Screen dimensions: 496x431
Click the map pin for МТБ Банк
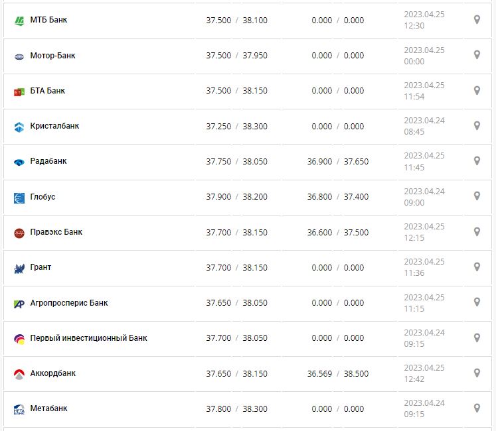click(x=477, y=20)
